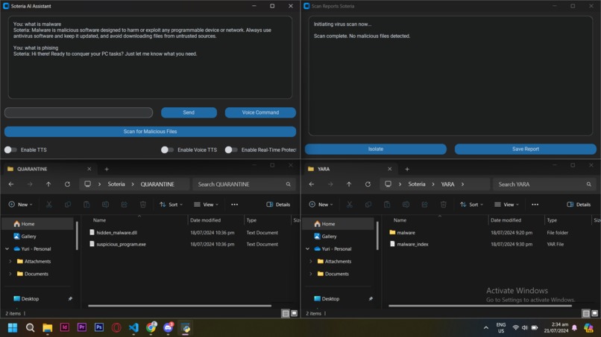Refresh the YARA folder

(368, 184)
